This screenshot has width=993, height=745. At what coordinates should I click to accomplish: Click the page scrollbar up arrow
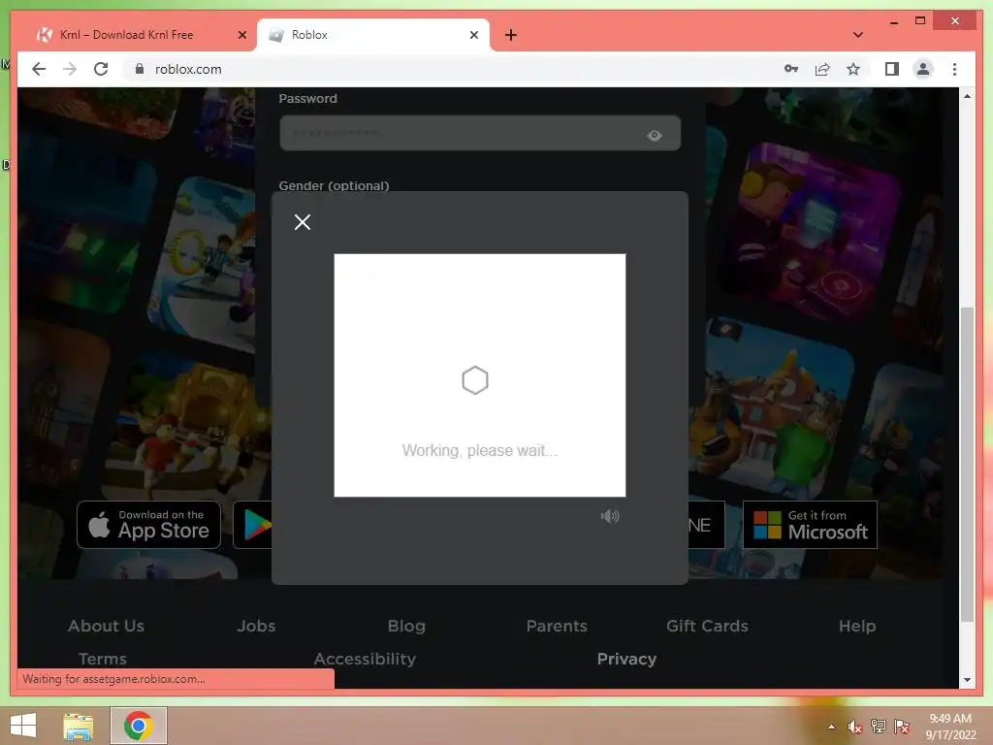pyautogui.click(x=967, y=96)
